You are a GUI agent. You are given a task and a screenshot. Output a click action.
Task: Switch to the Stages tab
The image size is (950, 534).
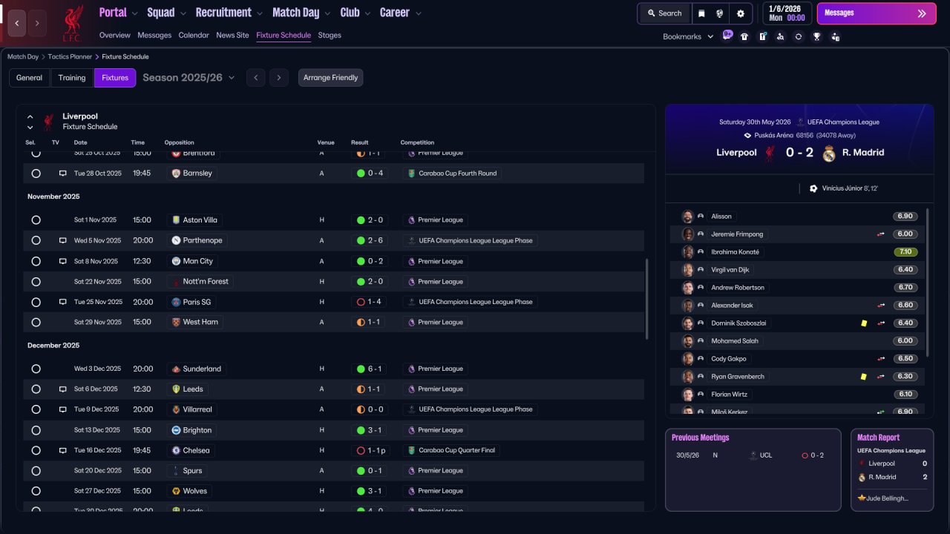pyautogui.click(x=330, y=36)
